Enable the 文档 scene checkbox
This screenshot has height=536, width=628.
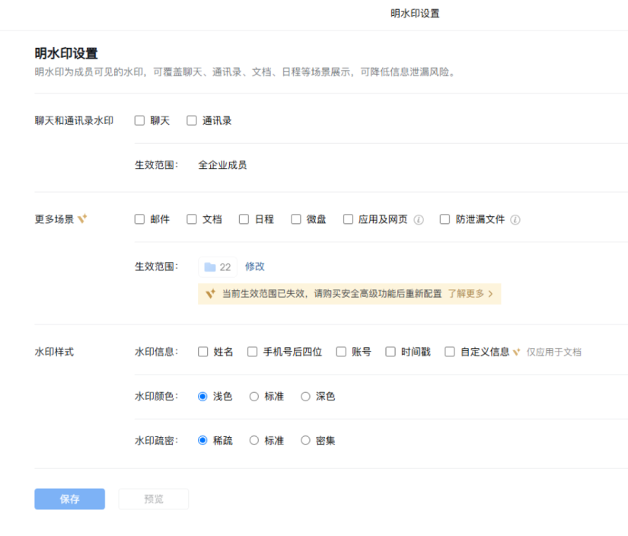coord(192,219)
